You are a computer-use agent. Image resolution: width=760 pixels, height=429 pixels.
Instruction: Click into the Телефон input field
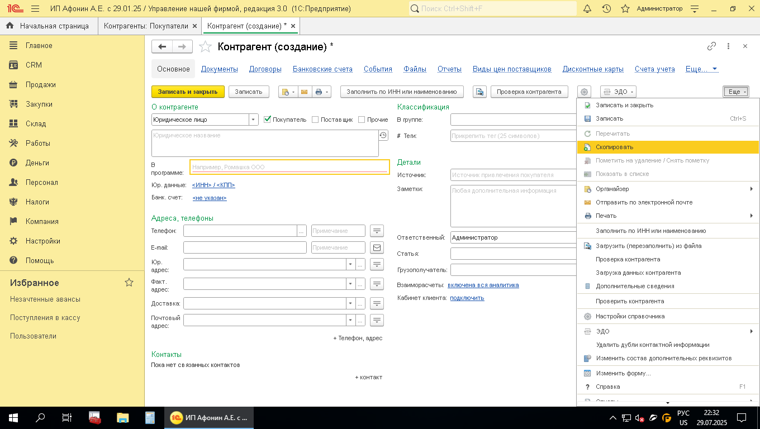click(240, 231)
